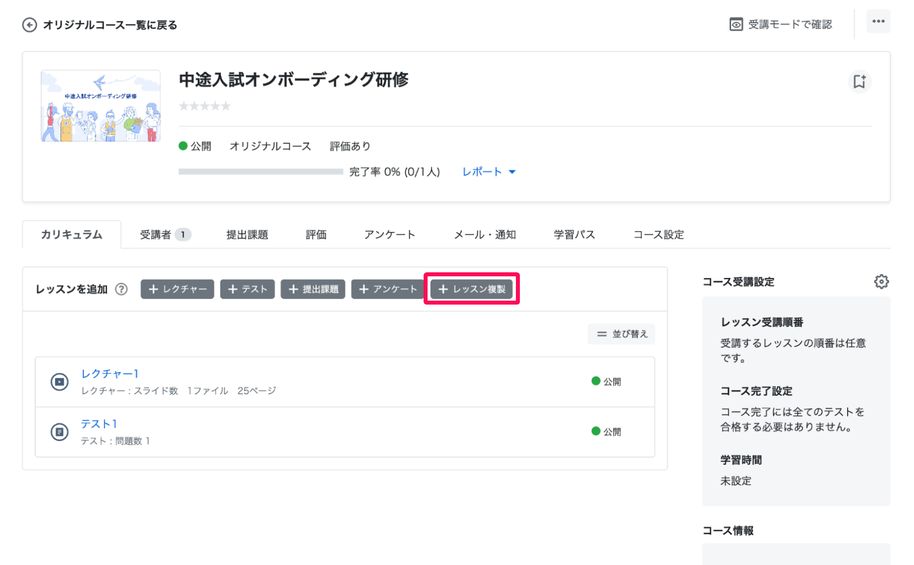
Task: Click the 公開 status of レクチャー1
Action: tap(606, 382)
